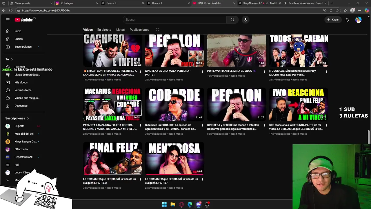Open options for Sideral es un COBARDE
The width and height of the screenshot is (371, 209).
[202, 125]
